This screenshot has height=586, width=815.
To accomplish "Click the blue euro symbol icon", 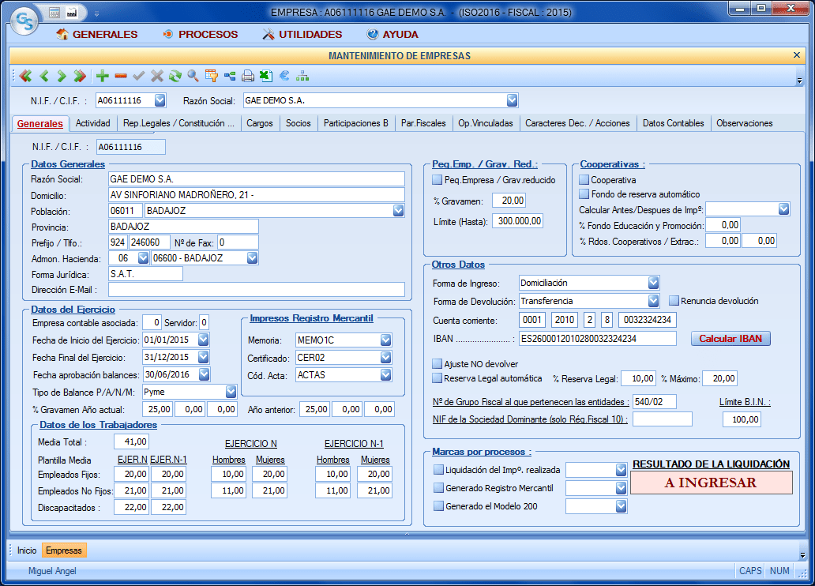I will (284, 76).
